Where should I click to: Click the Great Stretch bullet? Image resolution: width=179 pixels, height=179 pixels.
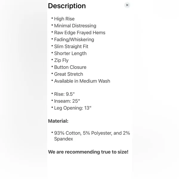(69, 74)
